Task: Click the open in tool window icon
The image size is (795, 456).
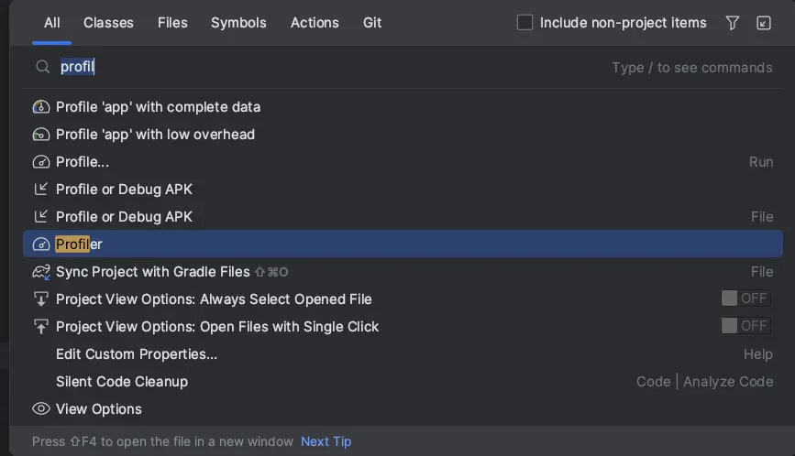Action: coord(764,23)
